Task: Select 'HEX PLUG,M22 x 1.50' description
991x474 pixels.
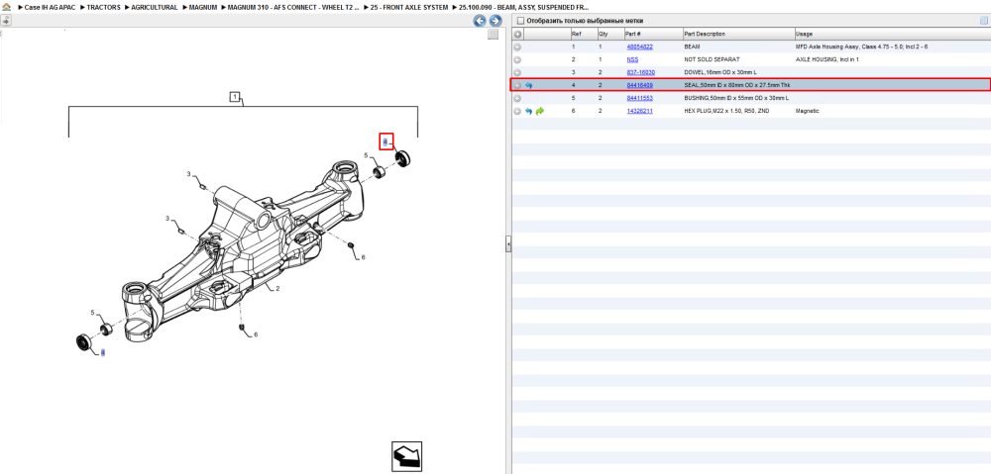Action: click(726, 111)
